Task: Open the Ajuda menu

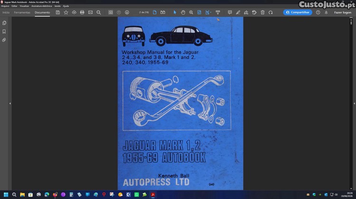Action: [66, 6]
